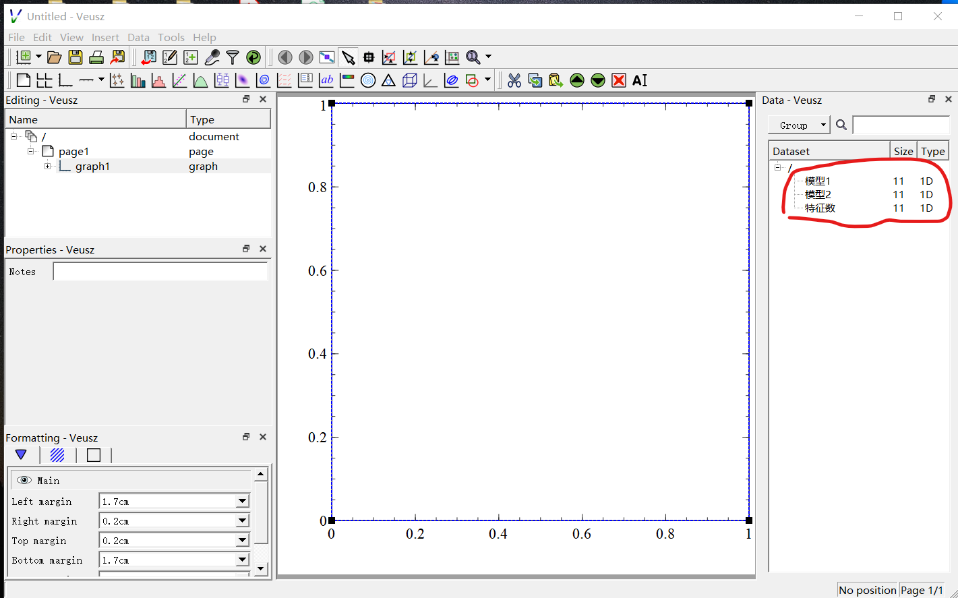Image resolution: width=958 pixels, height=598 pixels.
Task: Collapse the page1 tree node
Action: [x=30, y=152]
